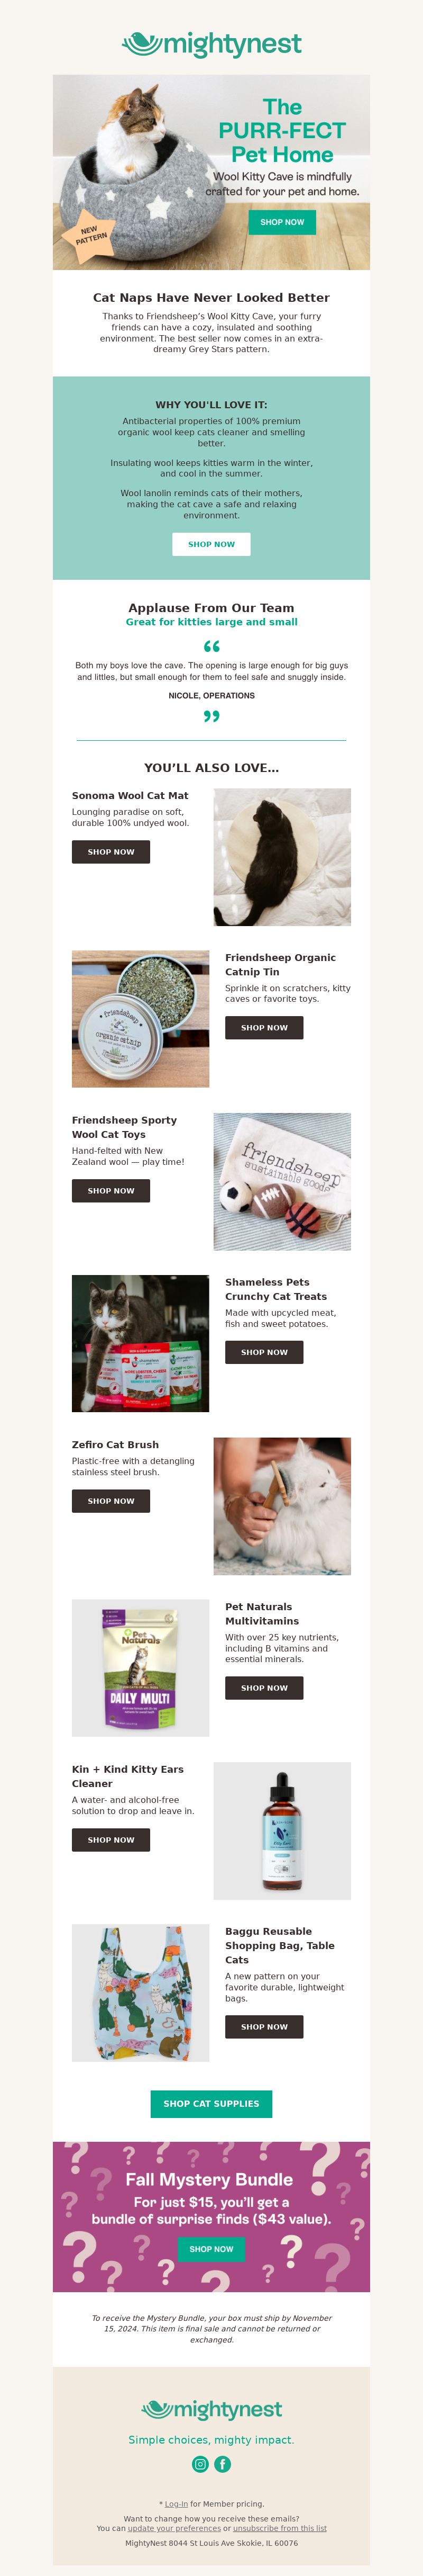Viewport: 423px width, 2576px height.
Task: Shop the Sonoma Wool Cat Mat
Action: [x=111, y=852]
